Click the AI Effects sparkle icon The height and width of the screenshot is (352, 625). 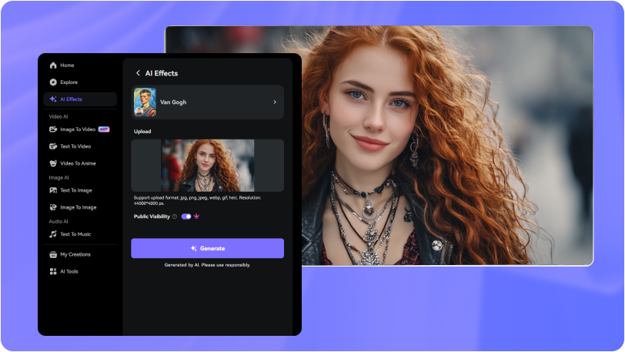coord(53,99)
